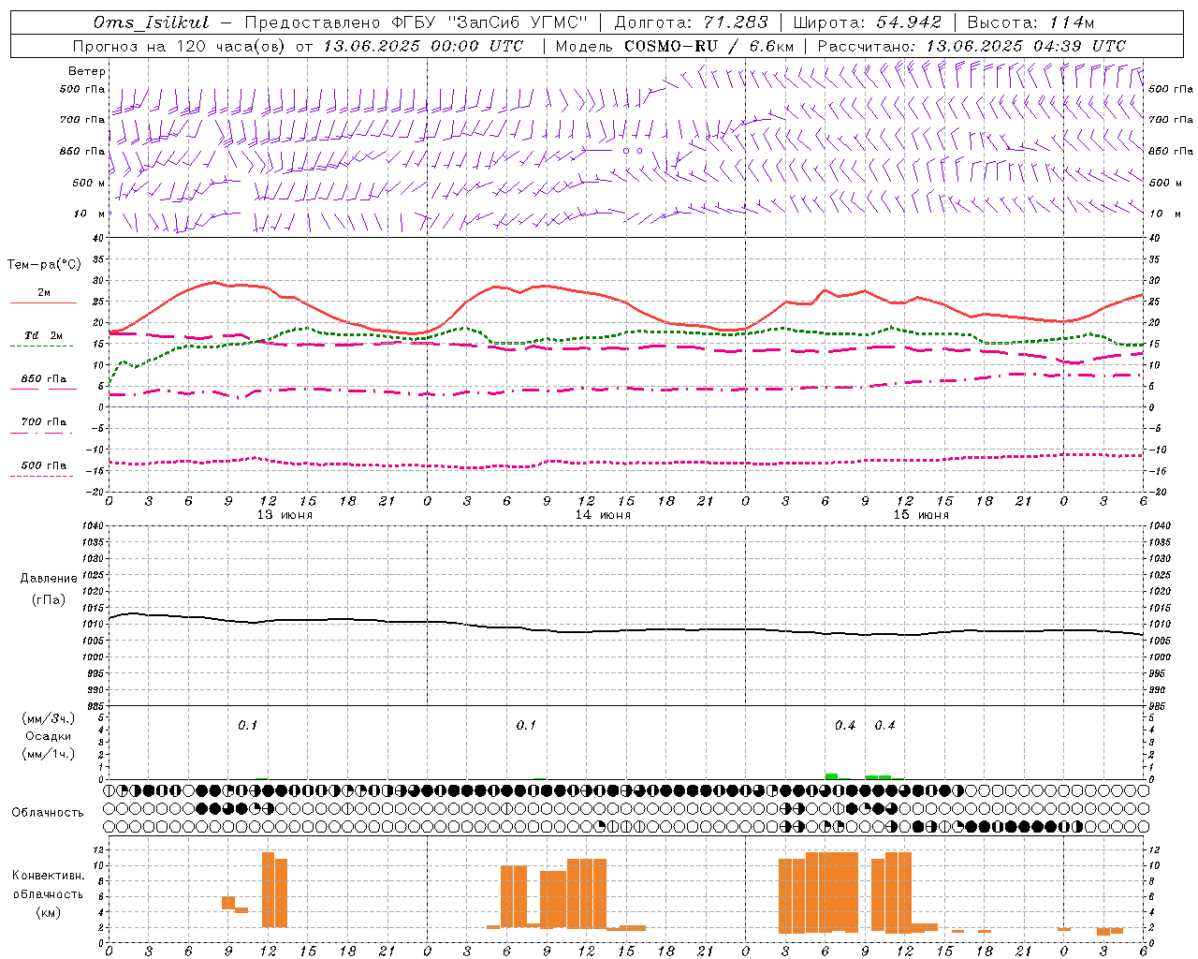The height and width of the screenshot is (959, 1198).
Task: Click the (мм/1ч.) precipitation unit label
Action: pos(49,754)
